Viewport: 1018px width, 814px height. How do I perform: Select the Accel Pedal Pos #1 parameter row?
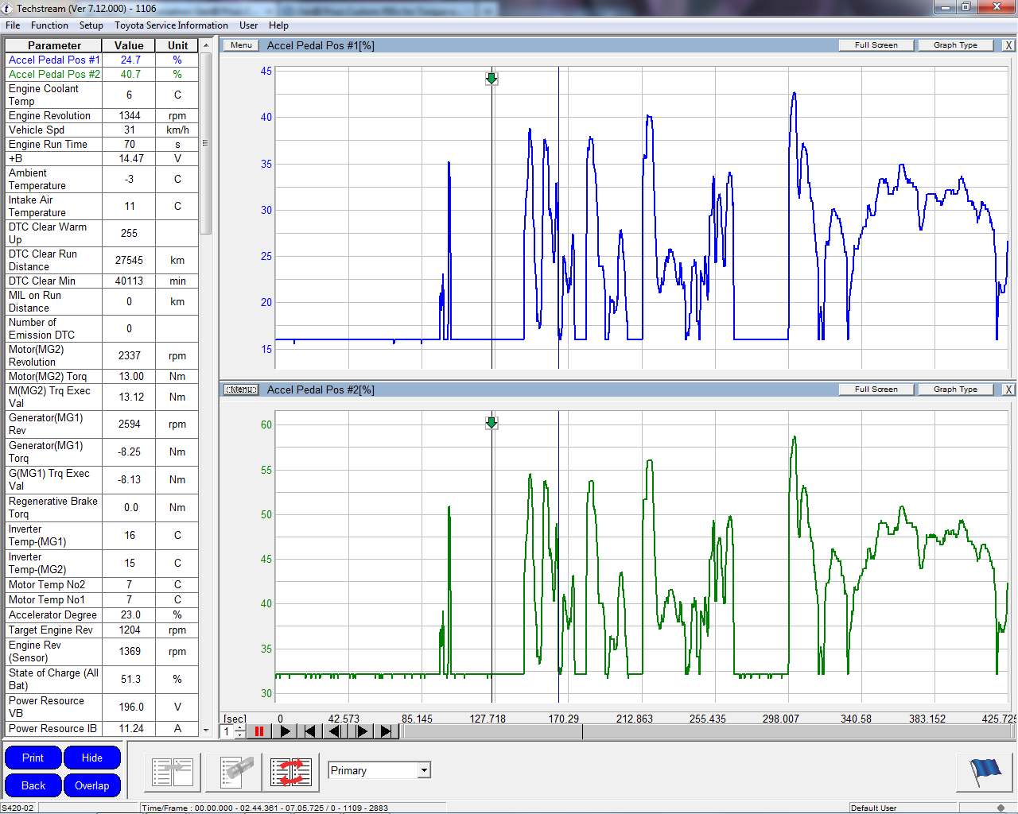point(102,60)
